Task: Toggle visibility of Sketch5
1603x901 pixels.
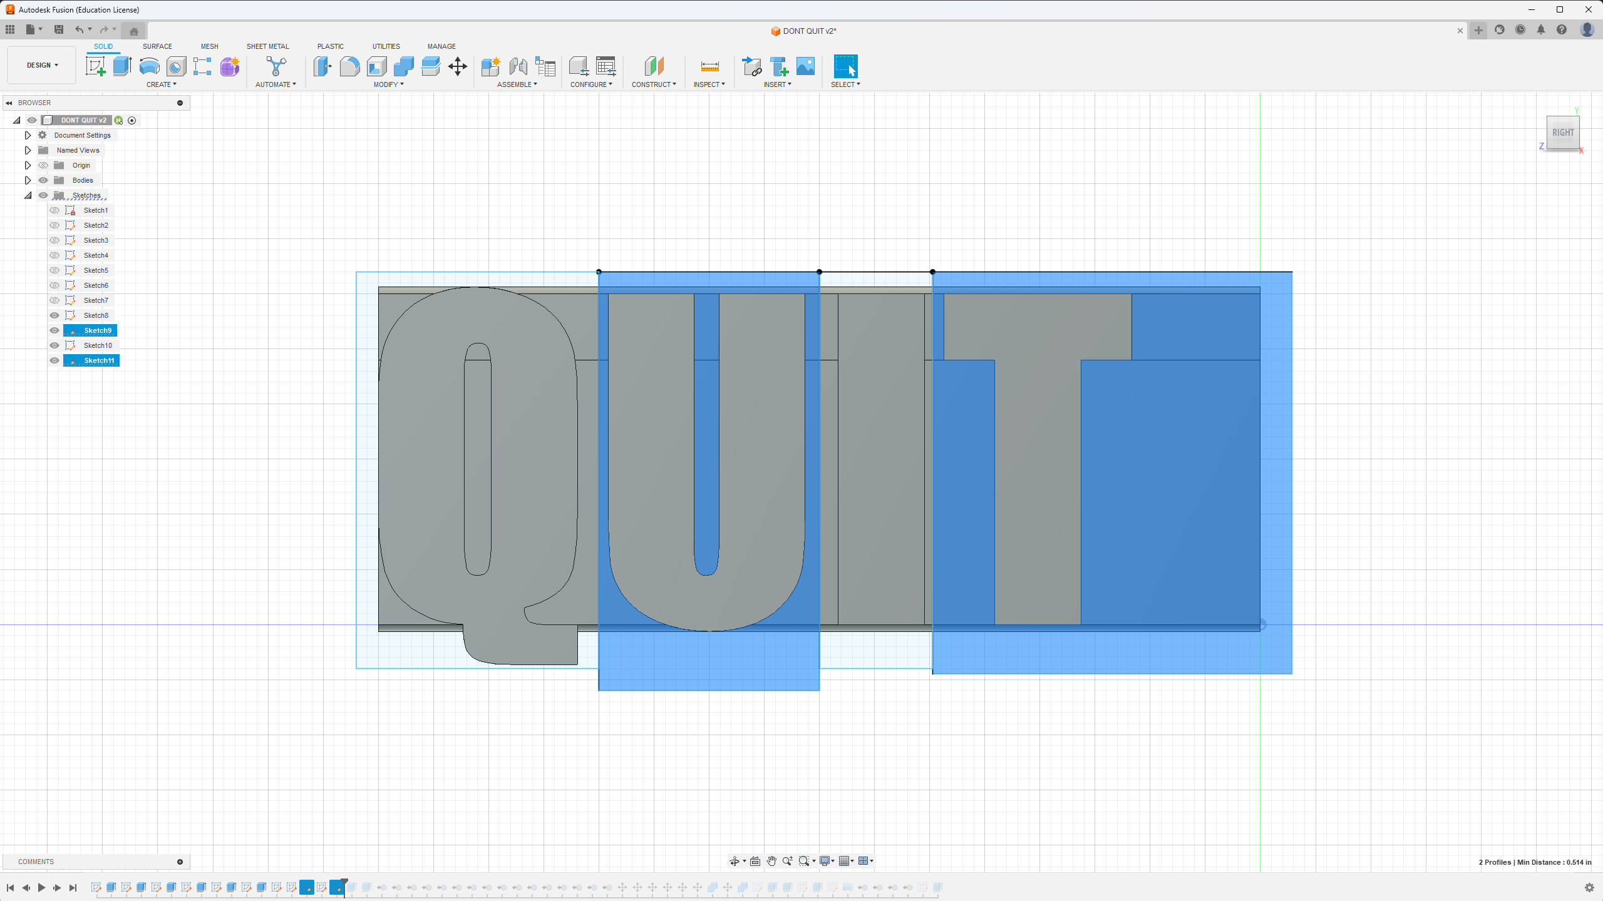Action: point(54,270)
